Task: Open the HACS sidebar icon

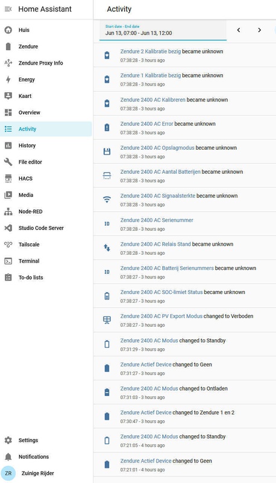Action: tap(8, 178)
